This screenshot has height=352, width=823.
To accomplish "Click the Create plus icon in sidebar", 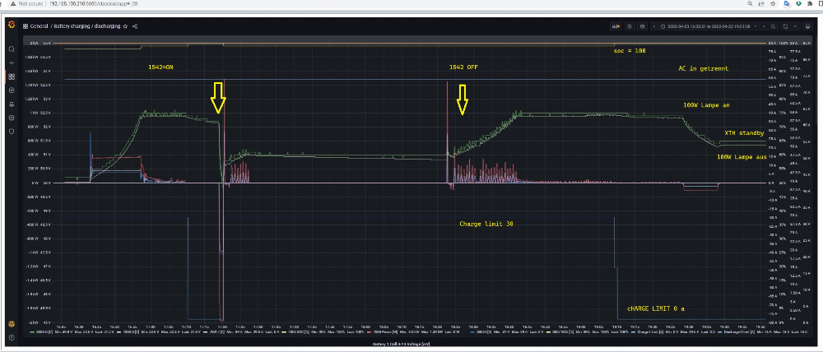I will [x=12, y=63].
